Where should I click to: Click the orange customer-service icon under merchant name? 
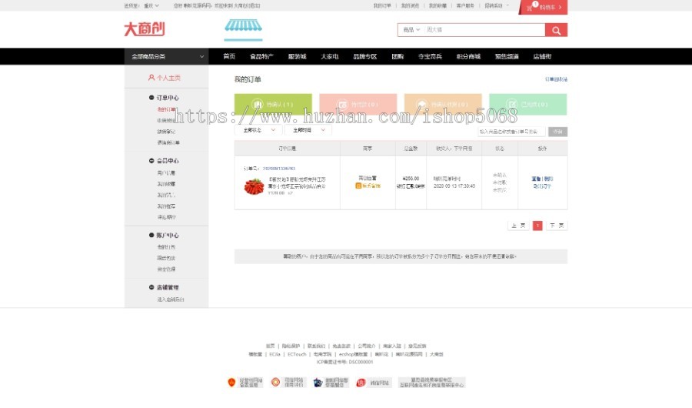(358, 186)
